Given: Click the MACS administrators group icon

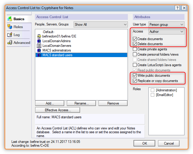Looking at the screenshot, I should click(39, 50).
